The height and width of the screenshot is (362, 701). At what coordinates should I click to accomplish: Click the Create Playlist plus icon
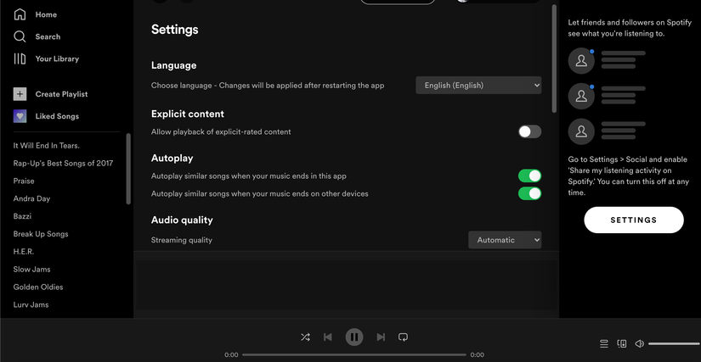click(x=20, y=94)
